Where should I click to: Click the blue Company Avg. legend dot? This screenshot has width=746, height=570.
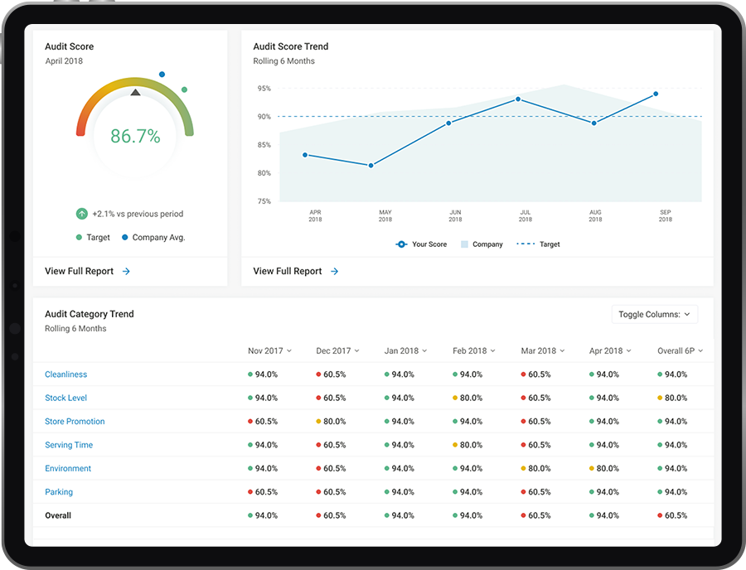point(124,237)
